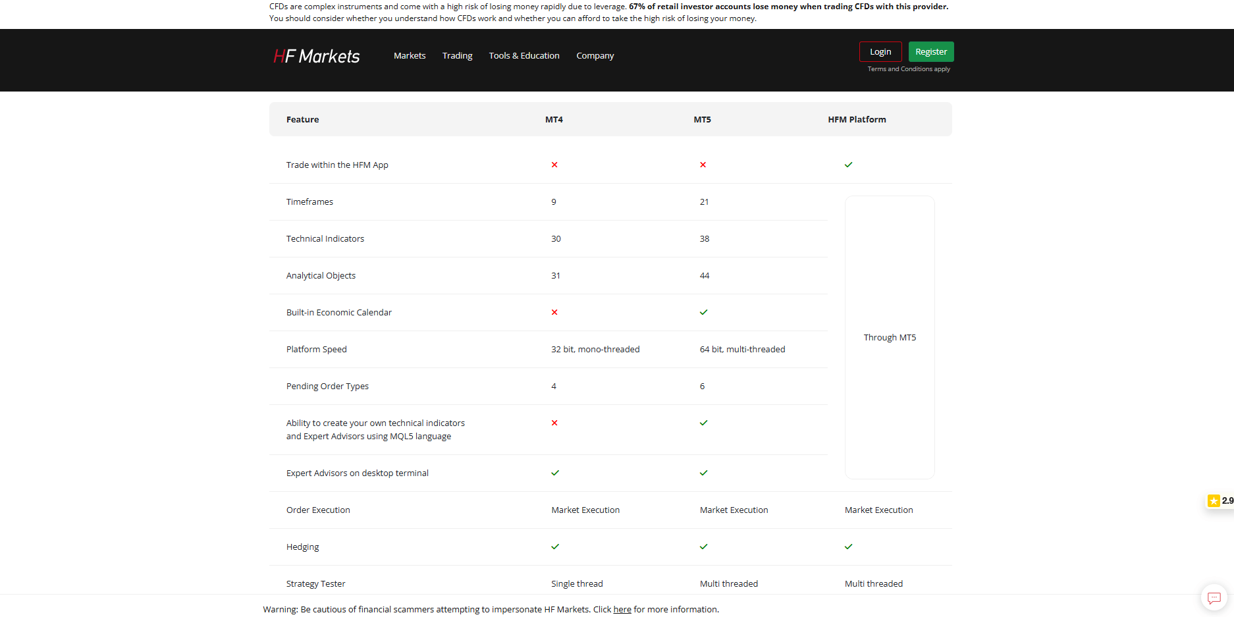
Task: Click the Built-in Economic Calendar label
Action: pyautogui.click(x=338, y=312)
